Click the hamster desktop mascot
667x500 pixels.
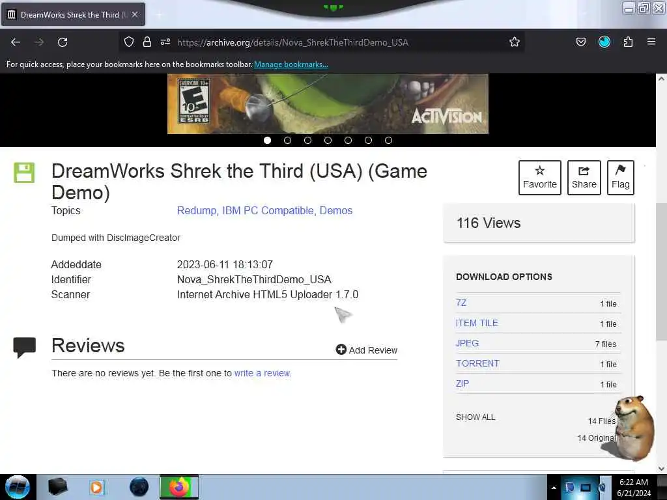click(x=634, y=427)
